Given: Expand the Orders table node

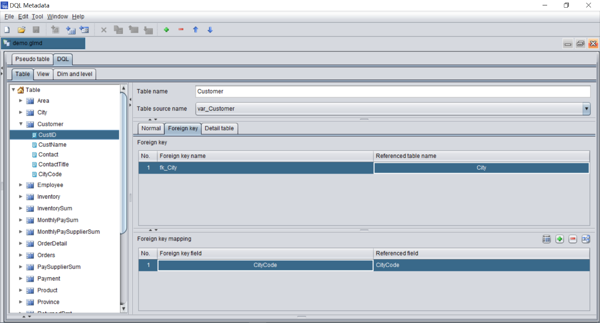Looking at the screenshot, I should (x=21, y=255).
